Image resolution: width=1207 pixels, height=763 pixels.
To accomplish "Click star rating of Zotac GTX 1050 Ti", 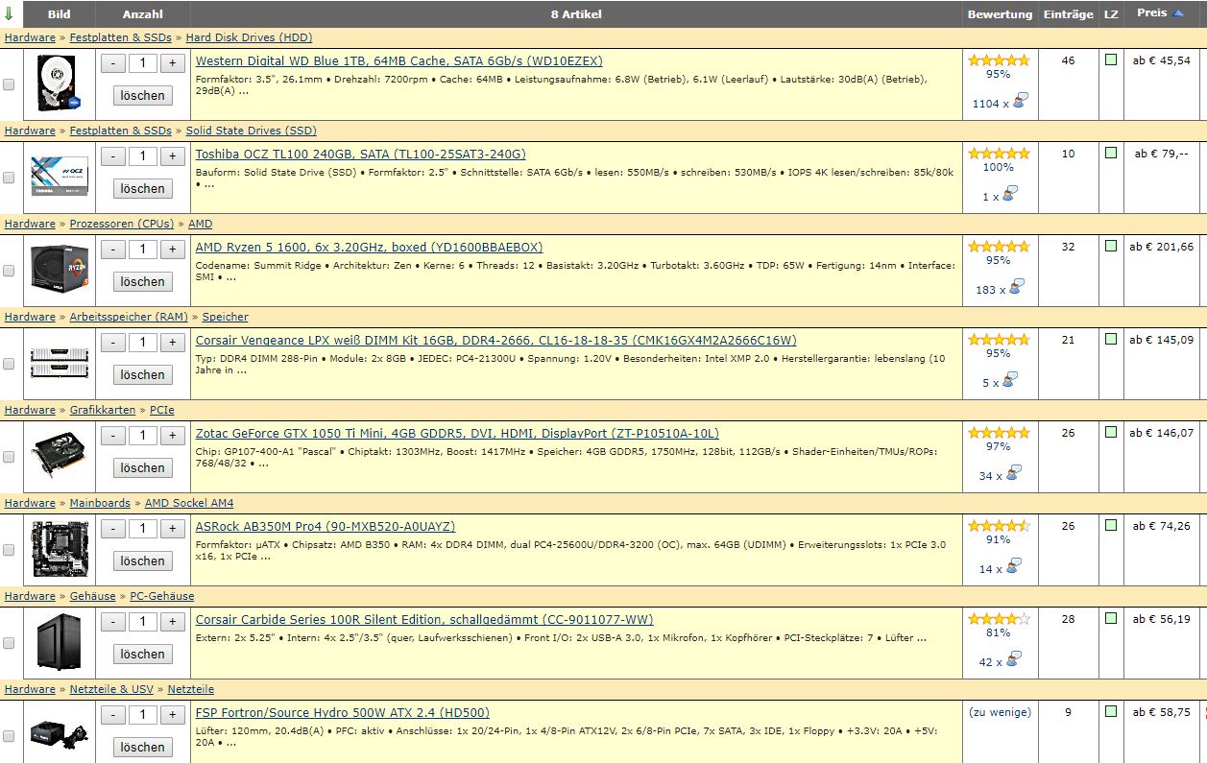I will tap(999, 433).
